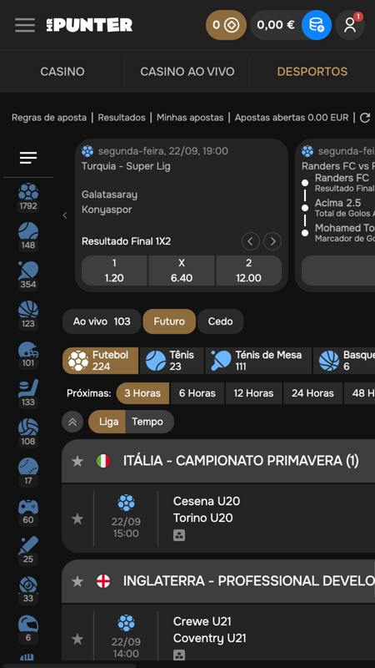Select American football helmet icon 101
This screenshot has width=375, height=668.
[28, 354]
